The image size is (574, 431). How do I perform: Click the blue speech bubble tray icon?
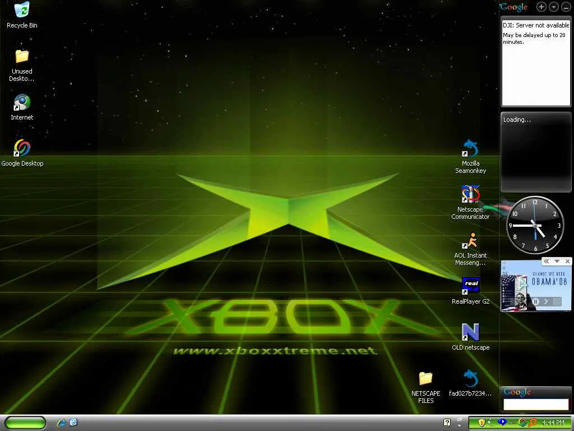[502, 422]
